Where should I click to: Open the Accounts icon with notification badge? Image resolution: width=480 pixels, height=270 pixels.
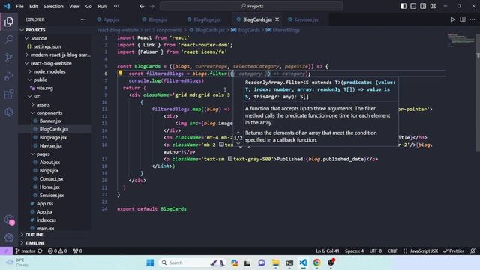(x=9, y=220)
